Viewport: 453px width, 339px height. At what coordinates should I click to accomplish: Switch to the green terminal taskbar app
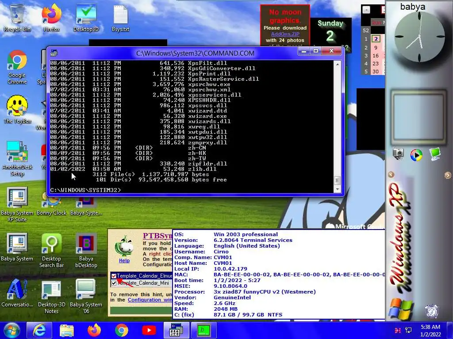click(203, 330)
